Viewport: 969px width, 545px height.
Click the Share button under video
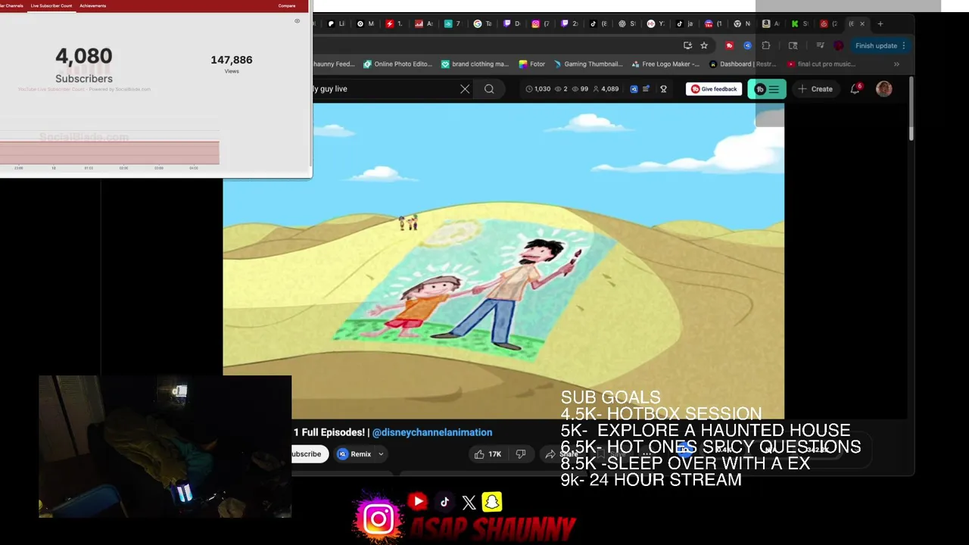(x=562, y=454)
